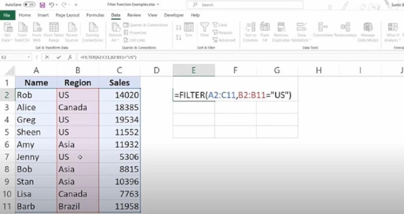Click inside the Search box
Image resolution: width=404 pixels, height=214 pixels.
click(x=245, y=5)
